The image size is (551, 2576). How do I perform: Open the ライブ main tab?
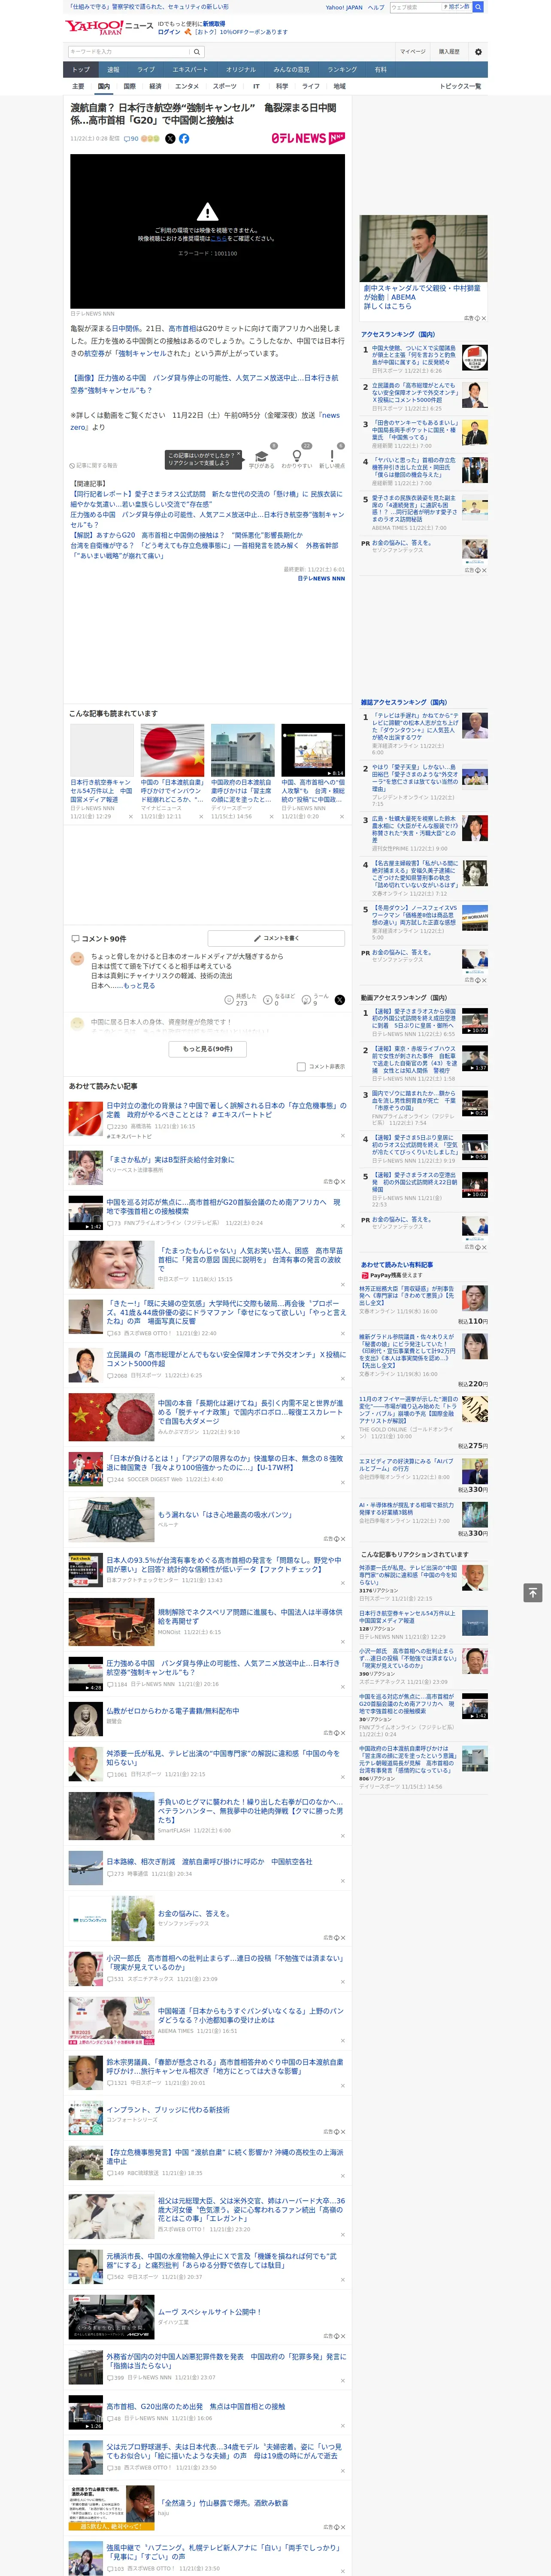pos(146,70)
